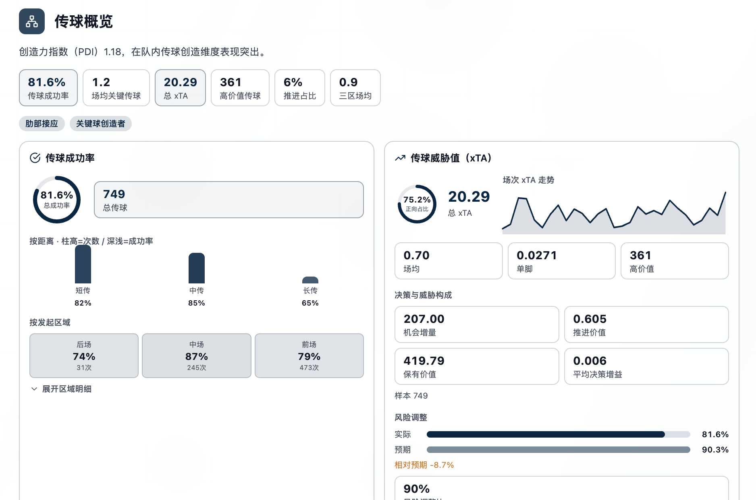Open the 中场 87% zone card
This screenshot has width=756, height=500.
(197, 355)
